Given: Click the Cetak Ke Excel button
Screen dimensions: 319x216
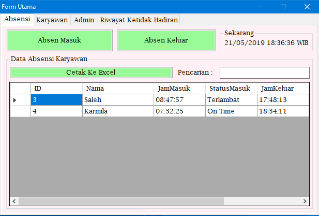Looking at the screenshot, I should [x=90, y=73].
